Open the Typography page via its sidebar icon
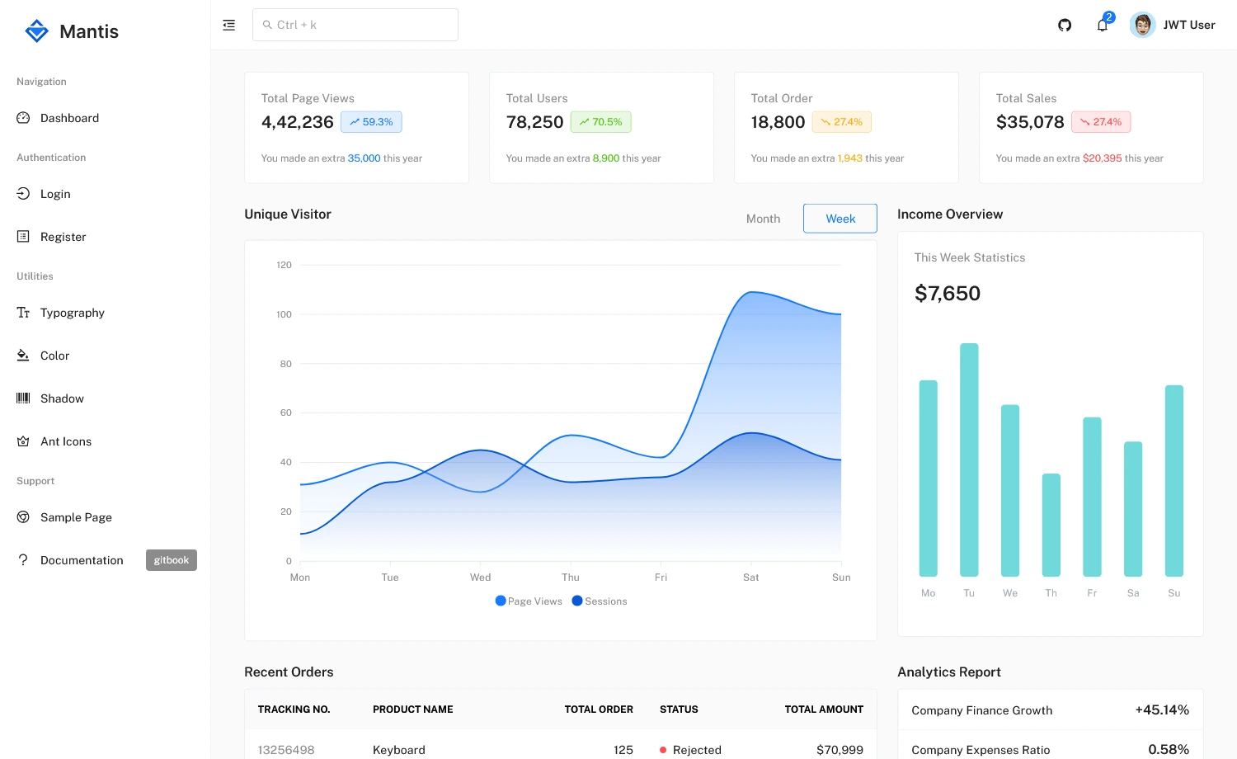The width and height of the screenshot is (1237, 759). (23, 313)
